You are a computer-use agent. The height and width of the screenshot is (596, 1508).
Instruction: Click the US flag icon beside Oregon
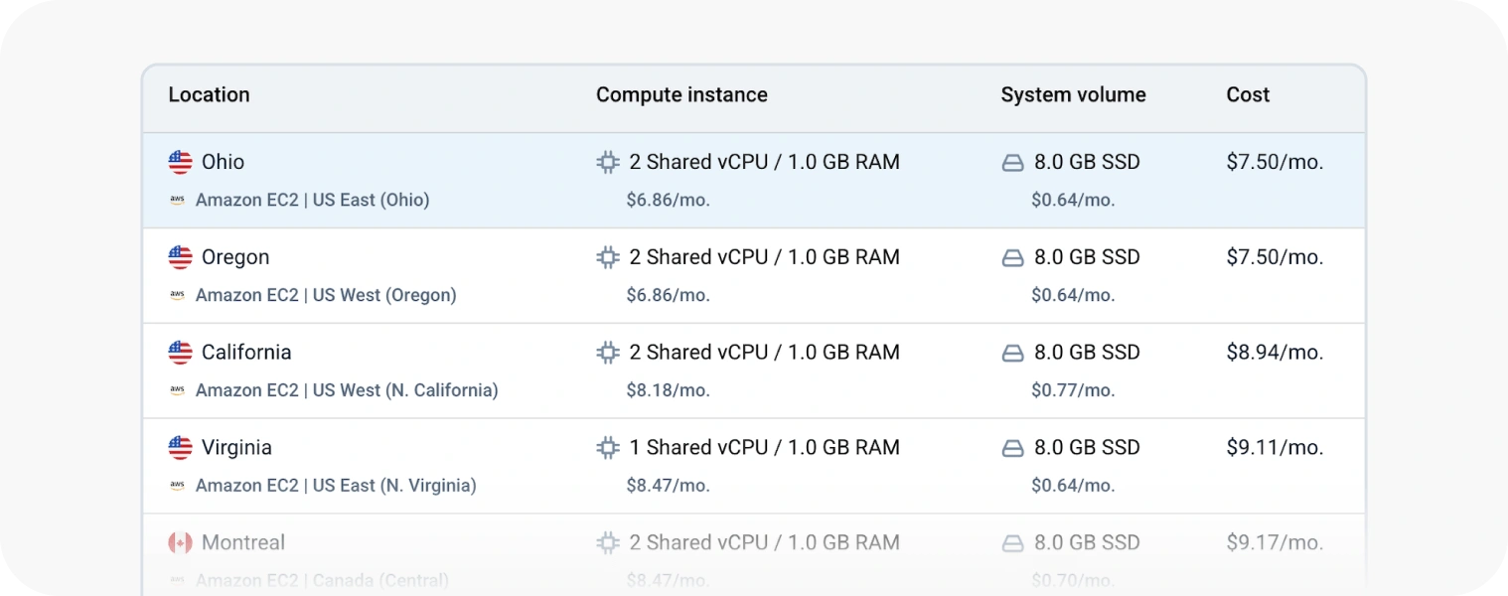(x=180, y=257)
